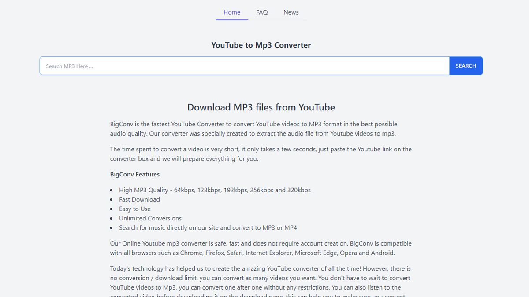Click the bullet dot beside Fast Download

coord(111,199)
